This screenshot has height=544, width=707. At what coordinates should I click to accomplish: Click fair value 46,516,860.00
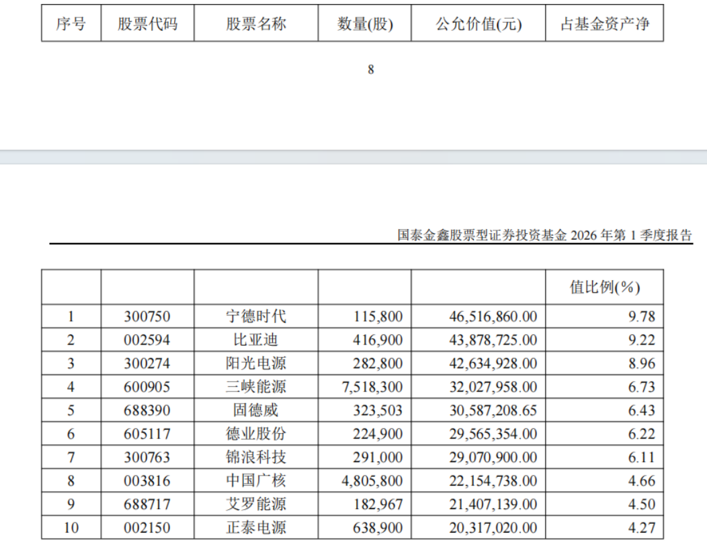point(493,316)
